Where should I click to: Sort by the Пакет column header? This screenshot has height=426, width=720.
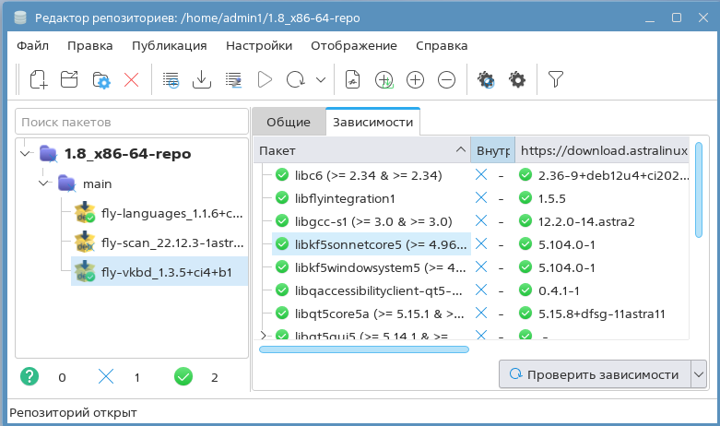pos(360,150)
